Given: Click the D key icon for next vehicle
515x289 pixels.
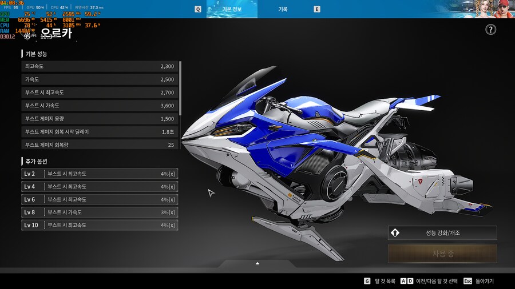Looking at the screenshot, I should point(409,281).
